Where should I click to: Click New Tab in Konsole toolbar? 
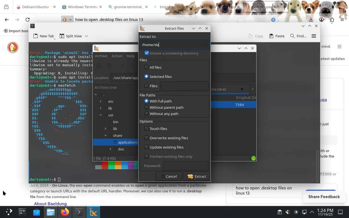[44, 36]
